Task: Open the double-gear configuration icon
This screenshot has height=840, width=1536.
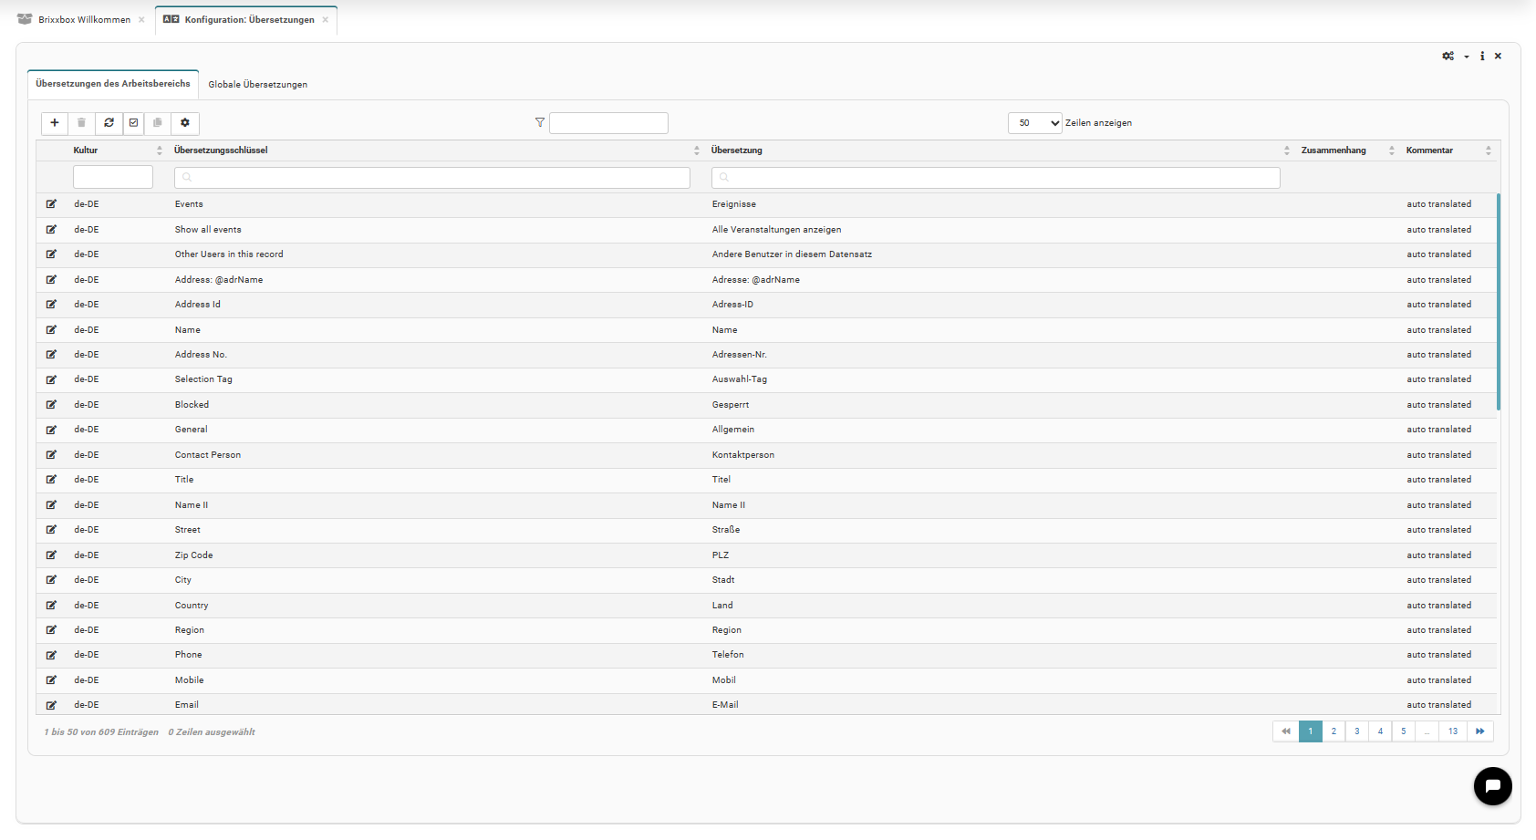Action: tap(1448, 57)
